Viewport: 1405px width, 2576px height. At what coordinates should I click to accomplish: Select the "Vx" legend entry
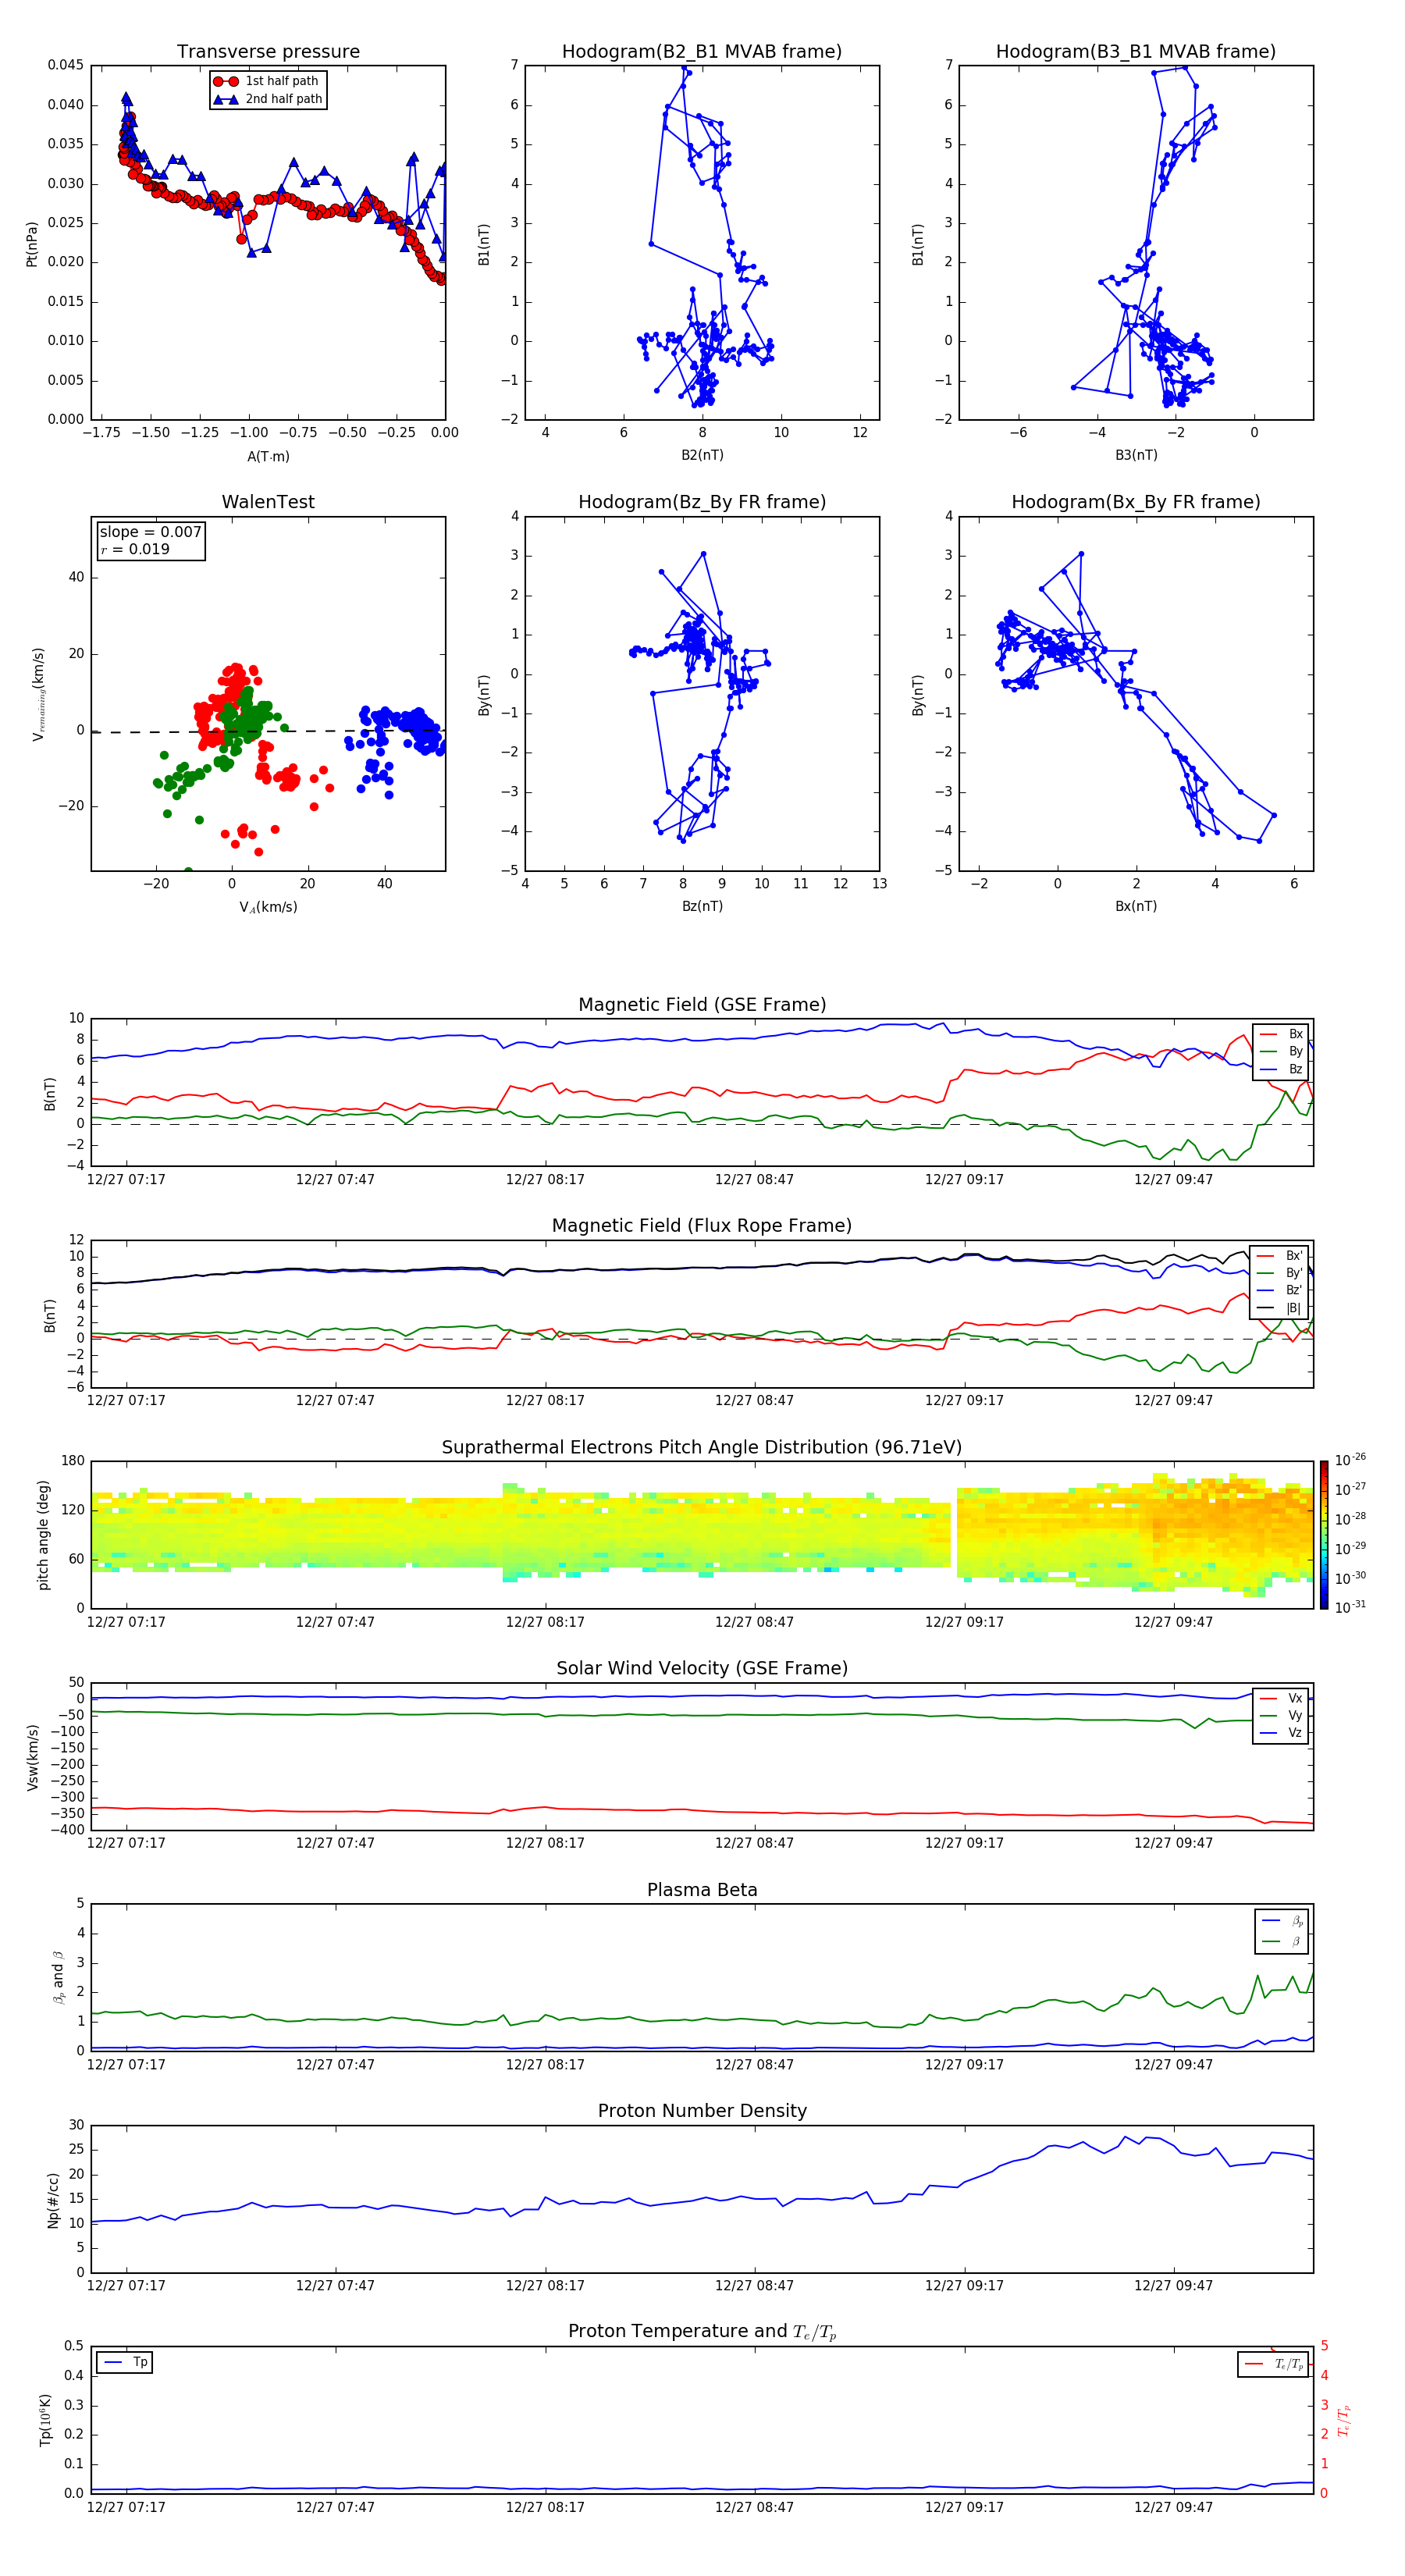click(1281, 1698)
